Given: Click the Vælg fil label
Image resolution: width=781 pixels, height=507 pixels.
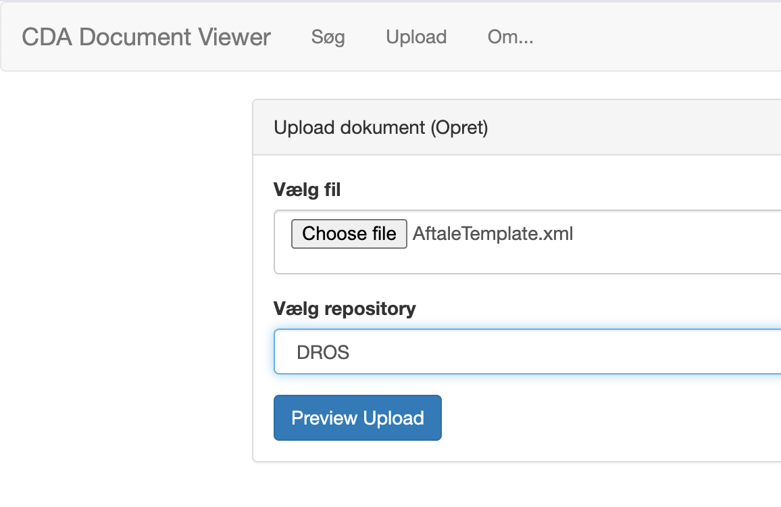Looking at the screenshot, I should (307, 191).
